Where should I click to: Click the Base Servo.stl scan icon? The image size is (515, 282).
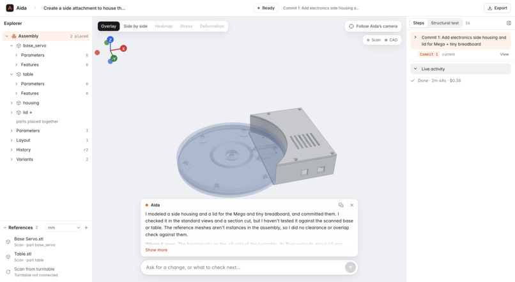8,242
